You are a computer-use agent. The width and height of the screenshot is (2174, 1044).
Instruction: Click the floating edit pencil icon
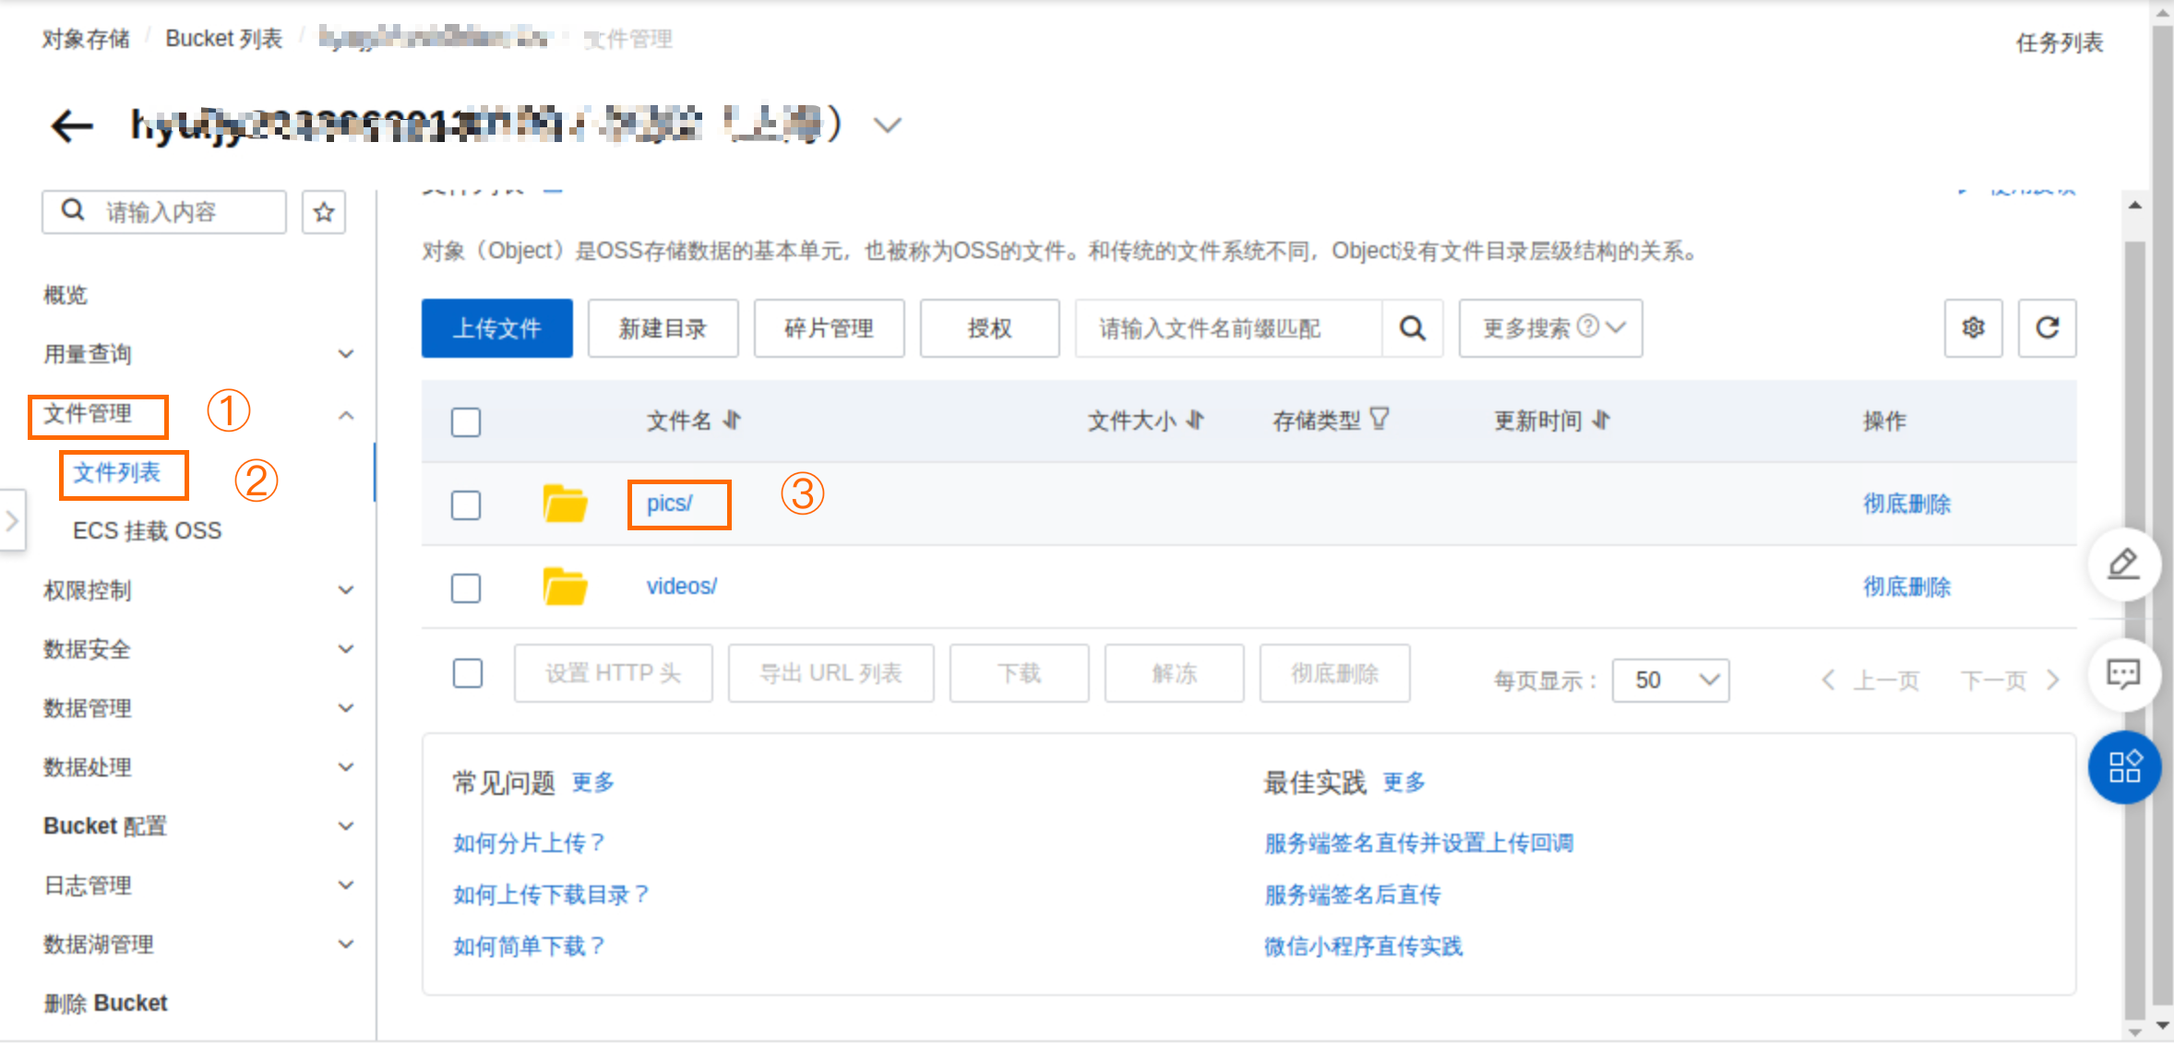pos(2123,564)
